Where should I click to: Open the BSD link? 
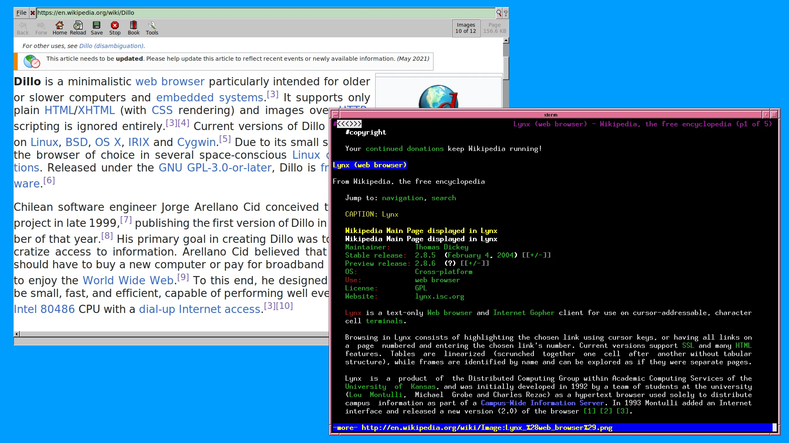coord(76,142)
